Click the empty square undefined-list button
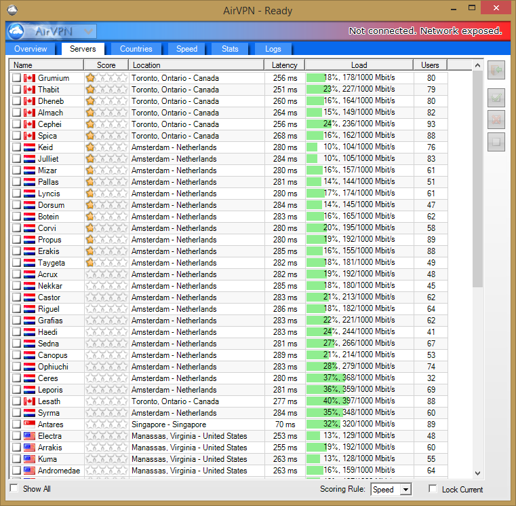Image resolution: width=516 pixels, height=506 pixels. pyautogui.click(x=496, y=142)
